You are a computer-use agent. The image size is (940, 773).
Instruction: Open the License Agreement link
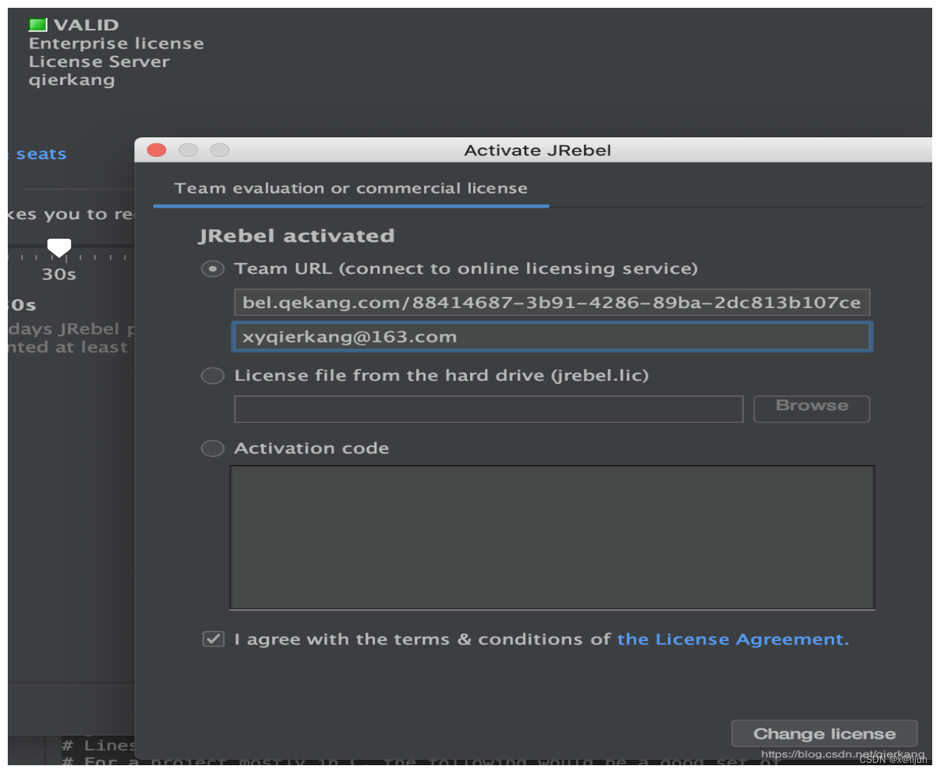click(732, 640)
